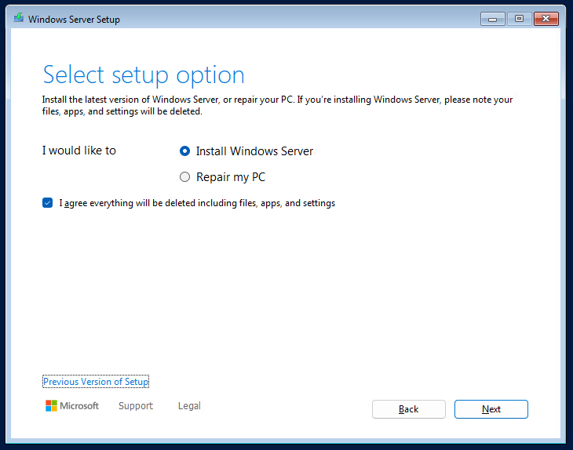Image resolution: width=573 pixels, height=450 pixels.
Task: Click the 'I would like to' label
Action: click(78, 151)
